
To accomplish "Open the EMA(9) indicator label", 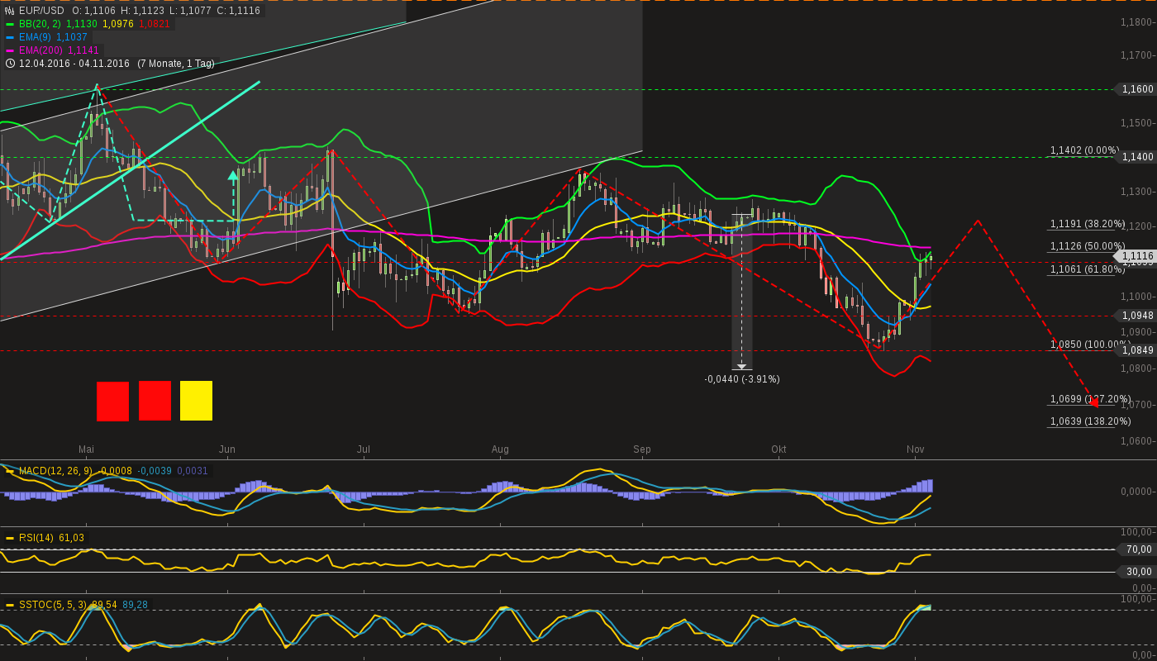I will (x=35, y=37).
